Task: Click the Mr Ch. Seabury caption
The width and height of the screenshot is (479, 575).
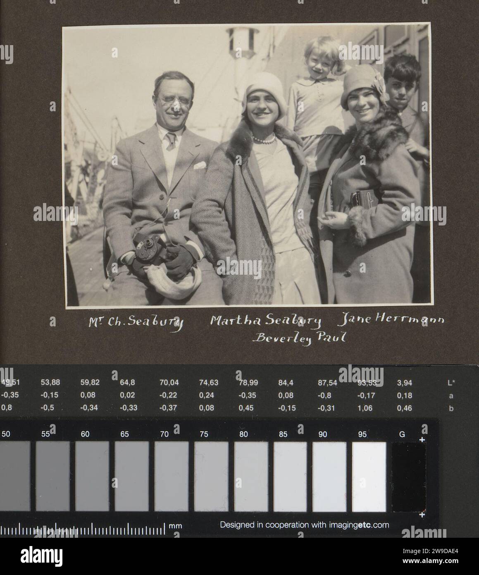Action: [136, 323]
